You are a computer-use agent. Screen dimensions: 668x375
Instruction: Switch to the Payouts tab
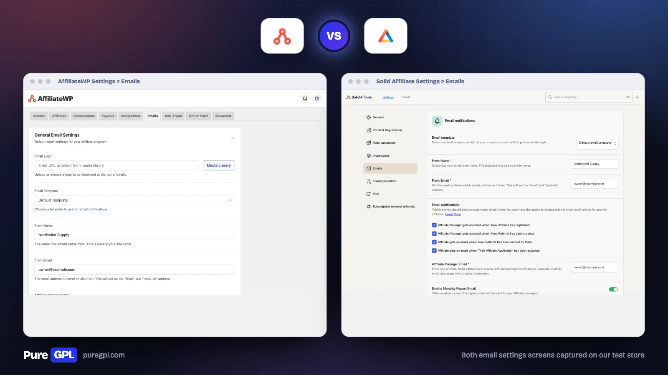coord(108,116)
